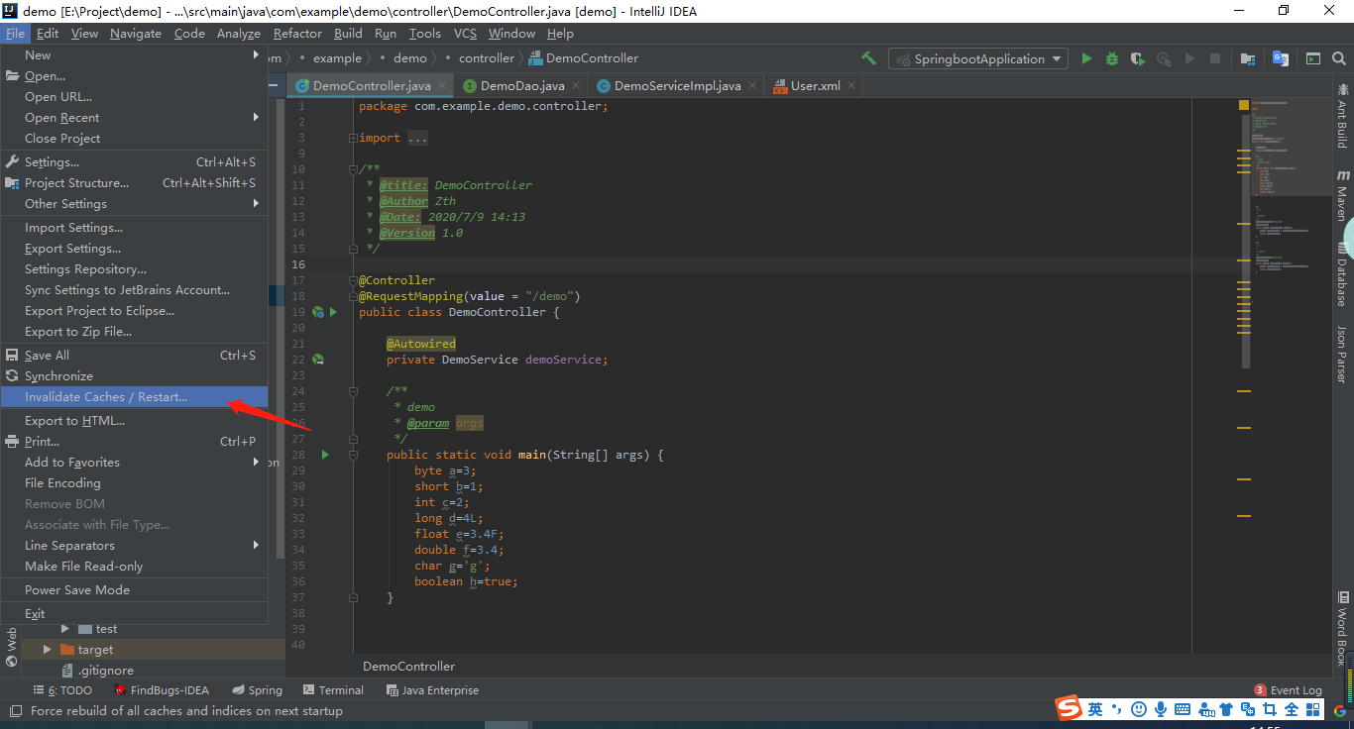Expand the Other Settings submenu
The height and width of the screenshot is (729, 1354).
coord(134,203)
